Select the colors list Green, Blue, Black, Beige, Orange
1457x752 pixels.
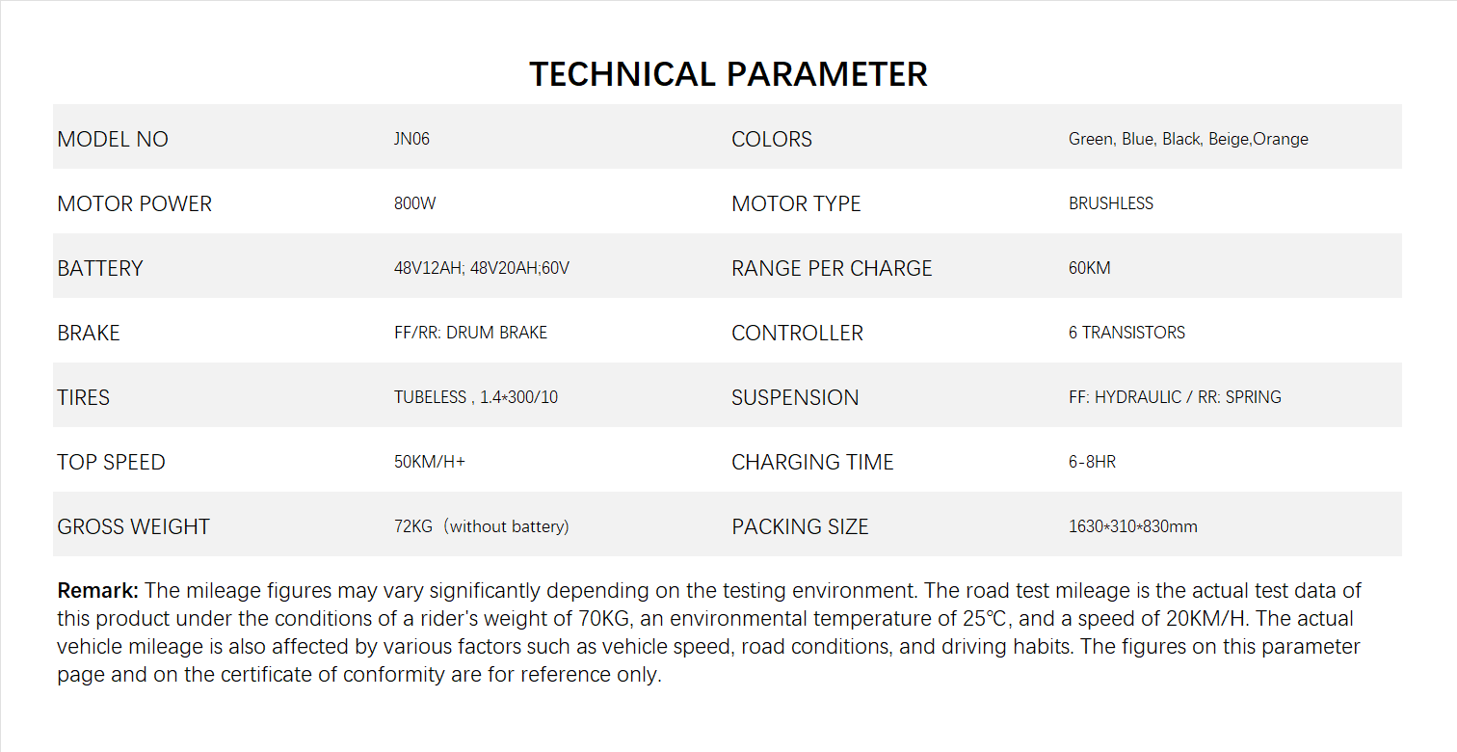(x=1188, y=139)
